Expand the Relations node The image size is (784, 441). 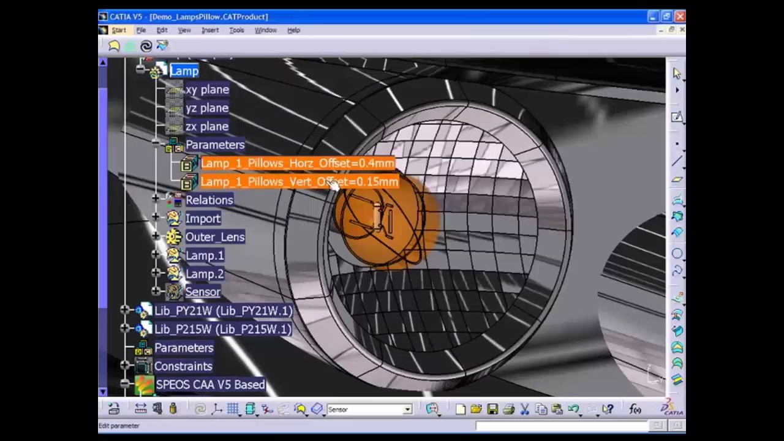tap(156, 198)
